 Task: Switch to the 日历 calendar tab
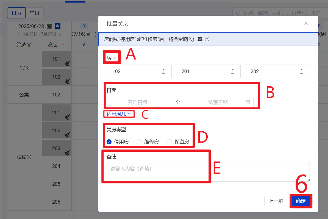(16, 13)
